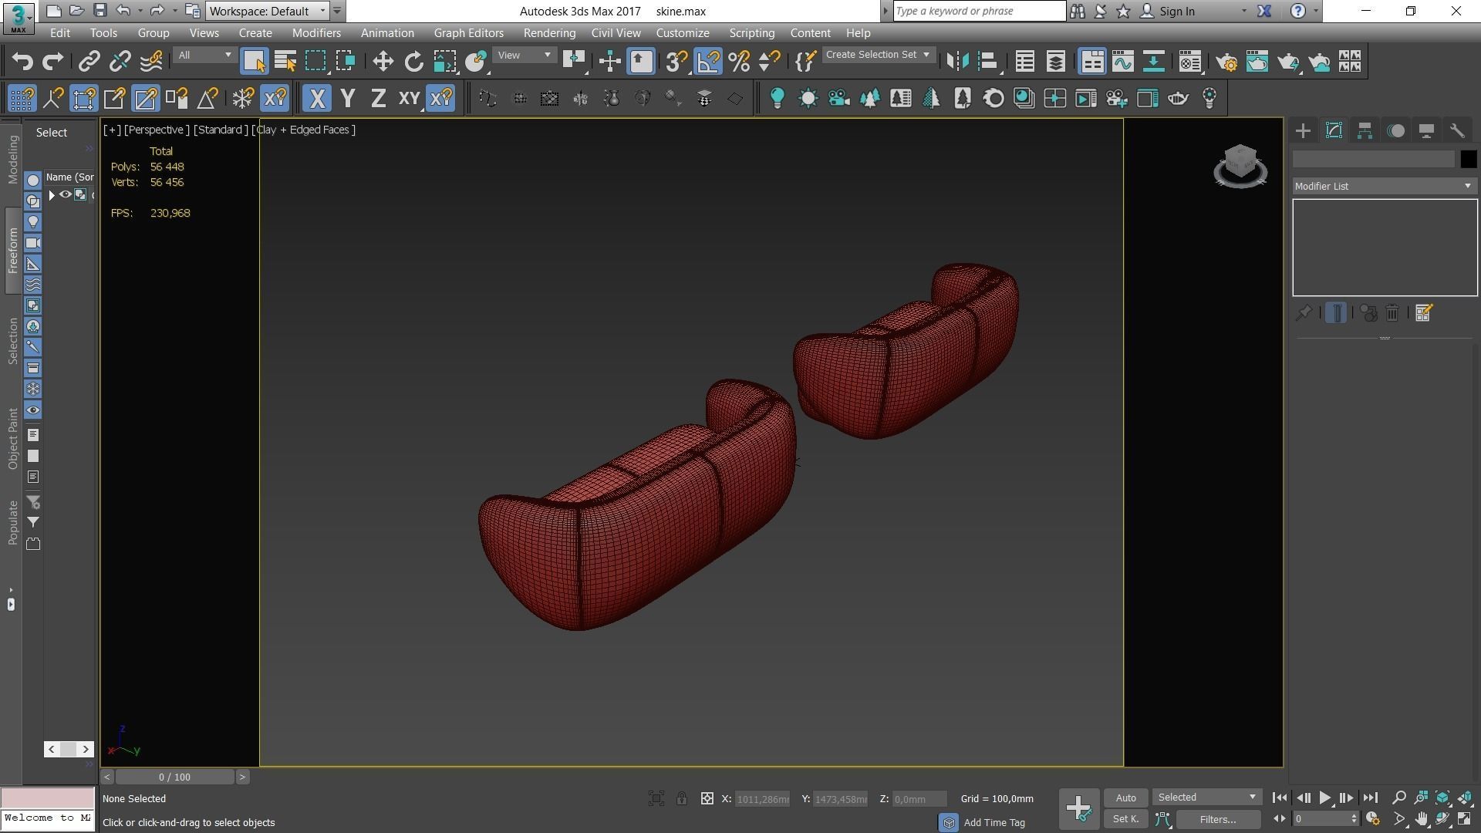Click Add Time Tag
This screenshot has height=833, width=1481.
click(x=994, y=822)
